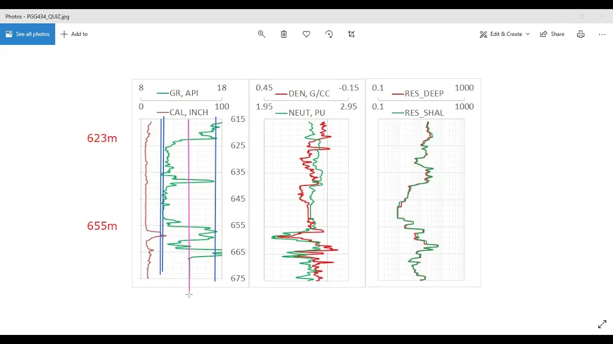
Task: Open Edit & Create menu
Action: pos(505,34)
